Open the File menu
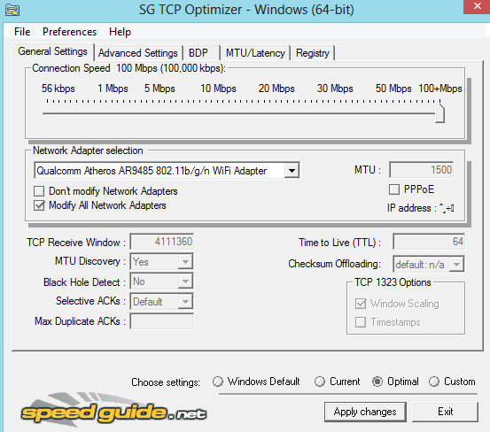Image resolution: width=490 pixels, height=432 pixels. point(22,32)
